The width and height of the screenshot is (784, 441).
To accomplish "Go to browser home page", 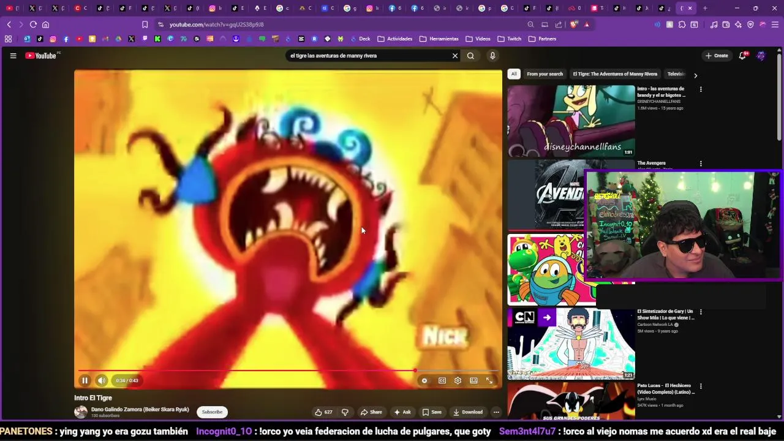I will (45, 24).
